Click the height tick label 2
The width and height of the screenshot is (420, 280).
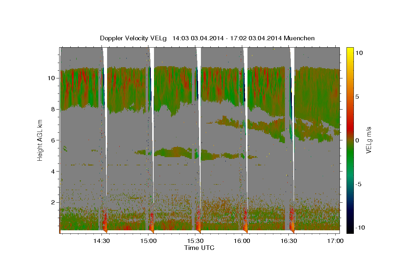point(53,203)
